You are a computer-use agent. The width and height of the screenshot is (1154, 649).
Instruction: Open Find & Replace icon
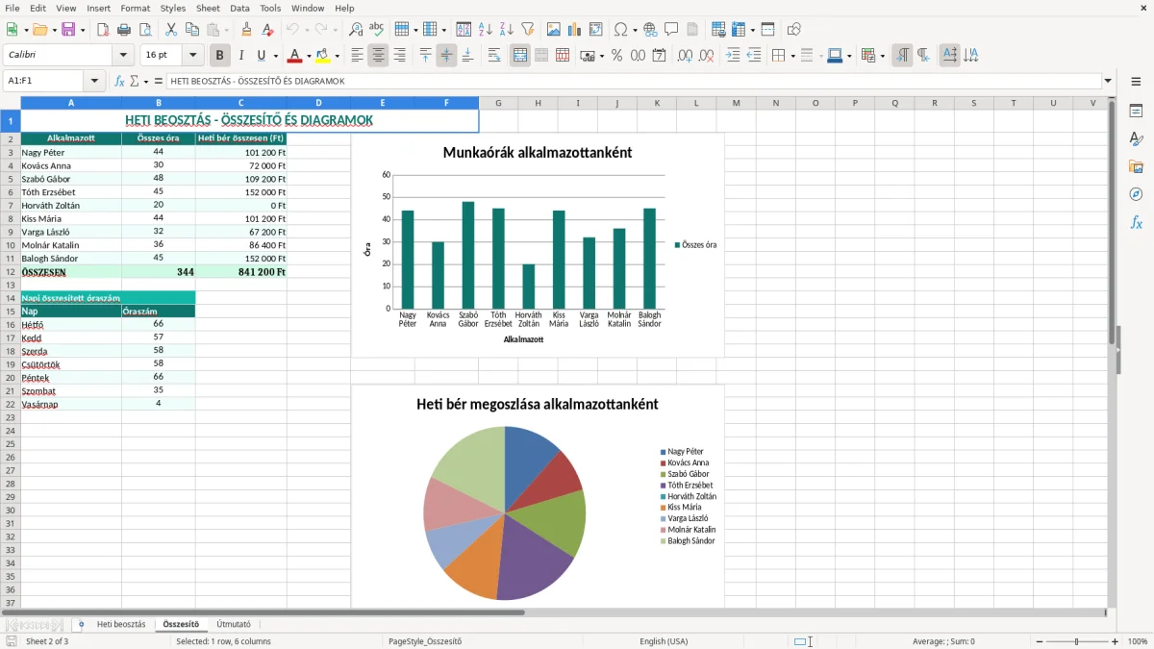click(356, 30)
